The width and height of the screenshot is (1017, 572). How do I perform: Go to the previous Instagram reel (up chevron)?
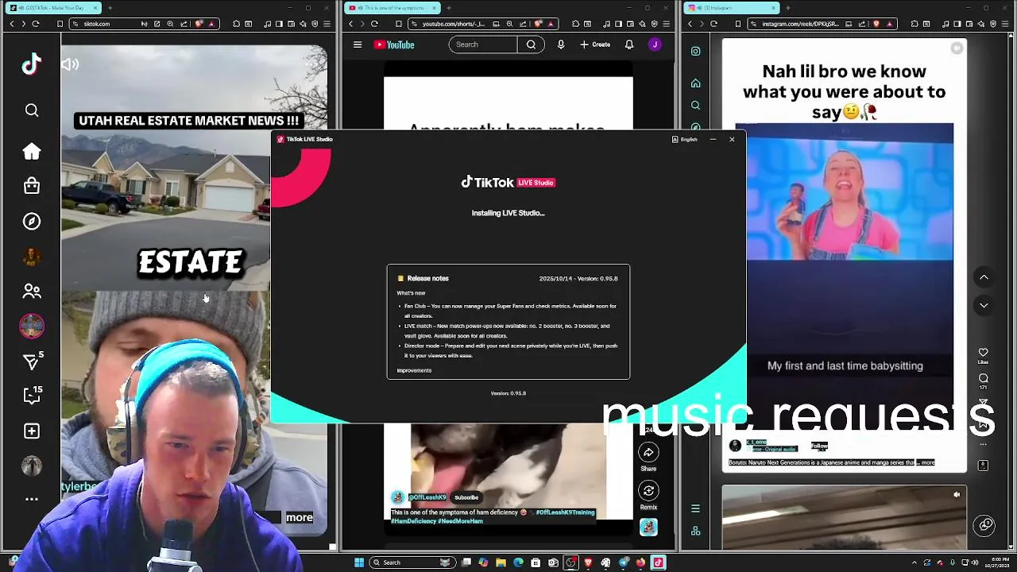984,277
